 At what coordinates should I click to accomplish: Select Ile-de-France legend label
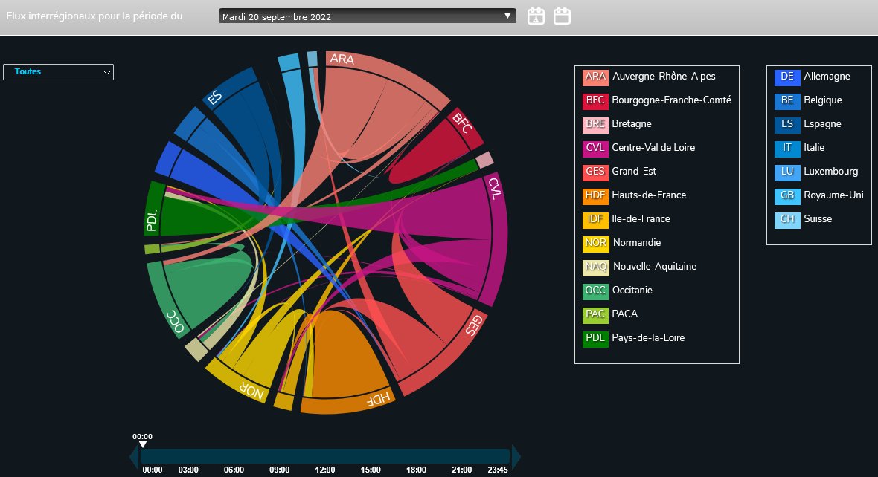point(641,218)
